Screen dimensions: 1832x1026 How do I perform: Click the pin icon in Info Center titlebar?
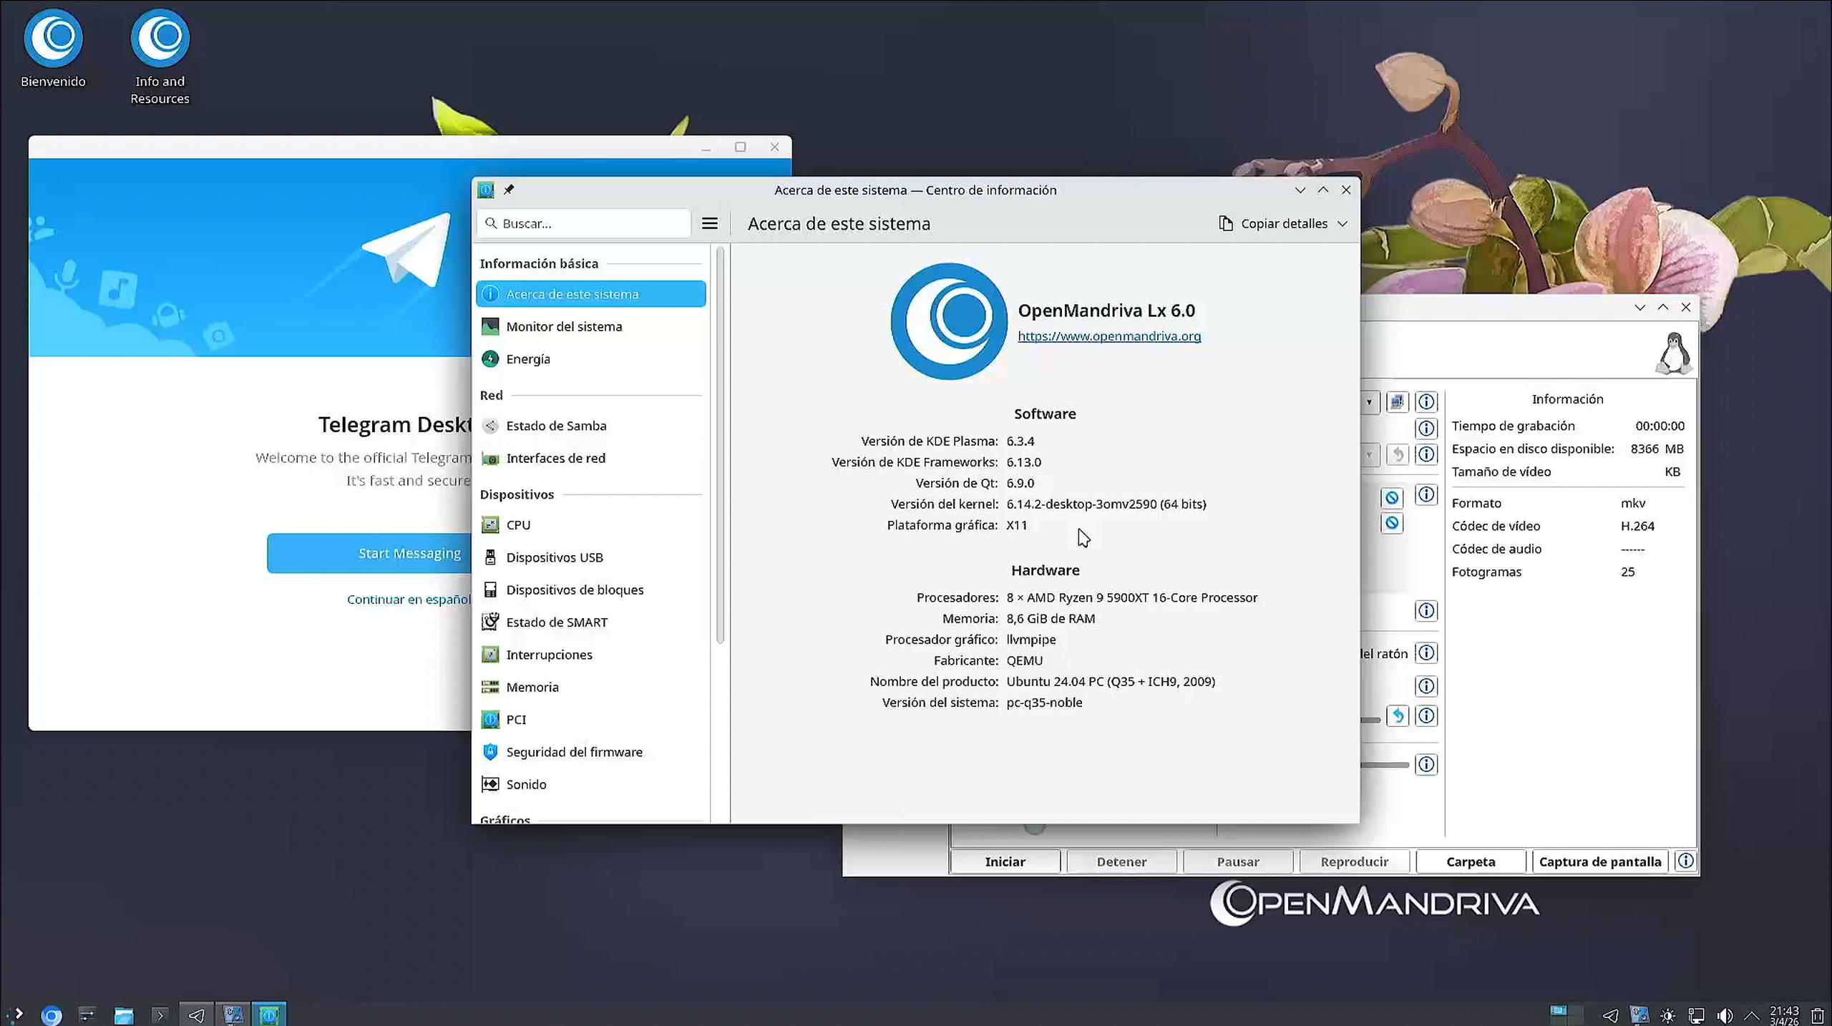(509, 190)
